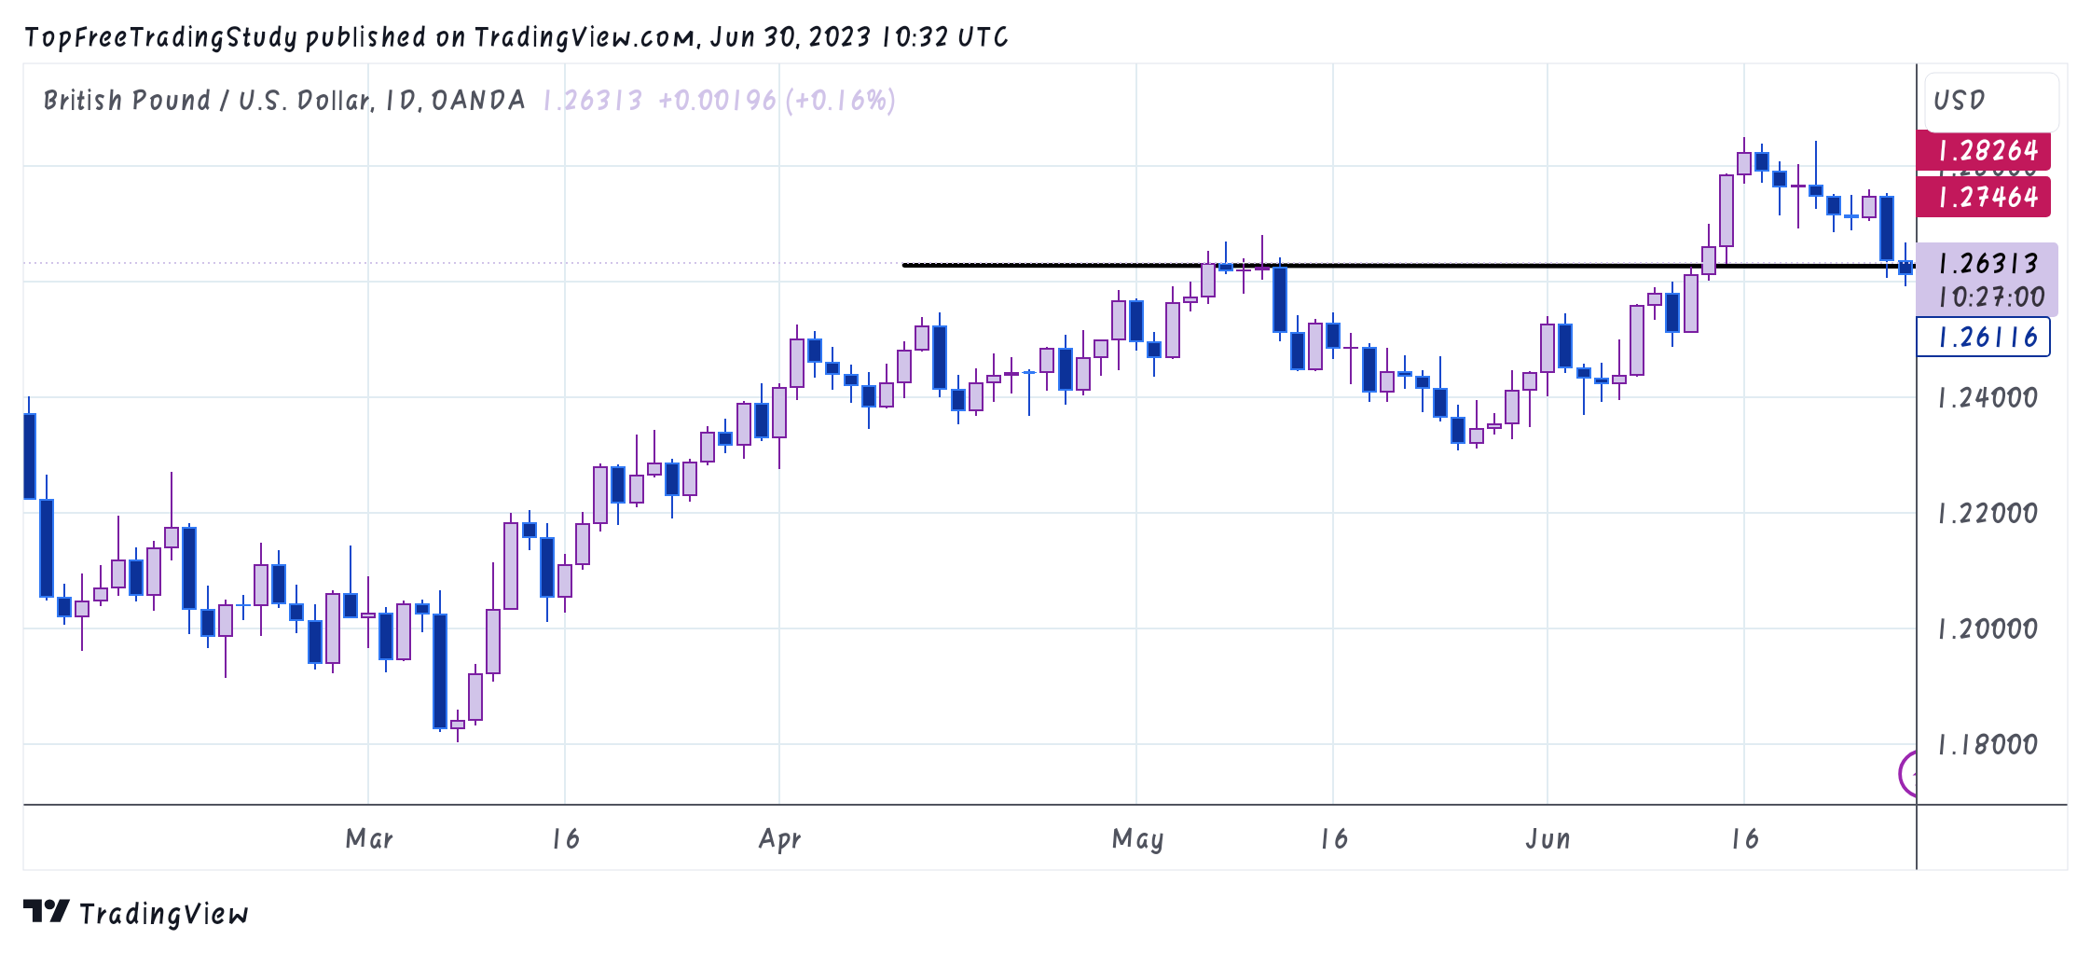This screenshot has height=953, width=2091.
Task: Click the USD currency label box
Action: click(x=1991, y=101)
